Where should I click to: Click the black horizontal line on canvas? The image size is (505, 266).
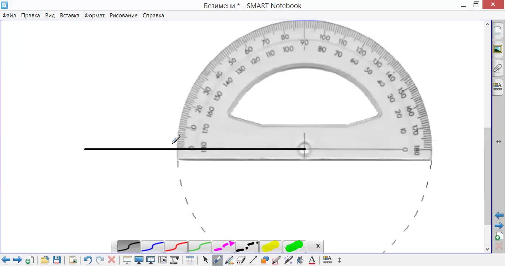[195, 149]
